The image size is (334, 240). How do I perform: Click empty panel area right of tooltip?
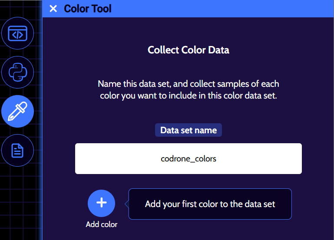point(313,204)
